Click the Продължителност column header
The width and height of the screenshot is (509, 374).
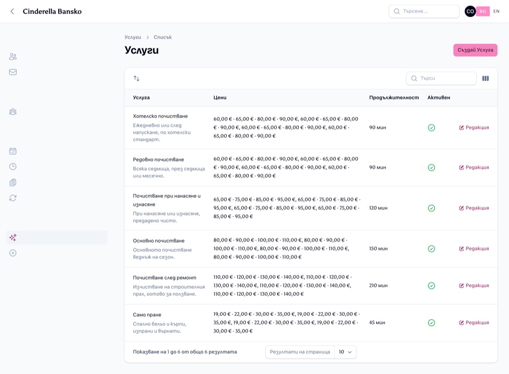pyautogui.click(x=394, y=98)
